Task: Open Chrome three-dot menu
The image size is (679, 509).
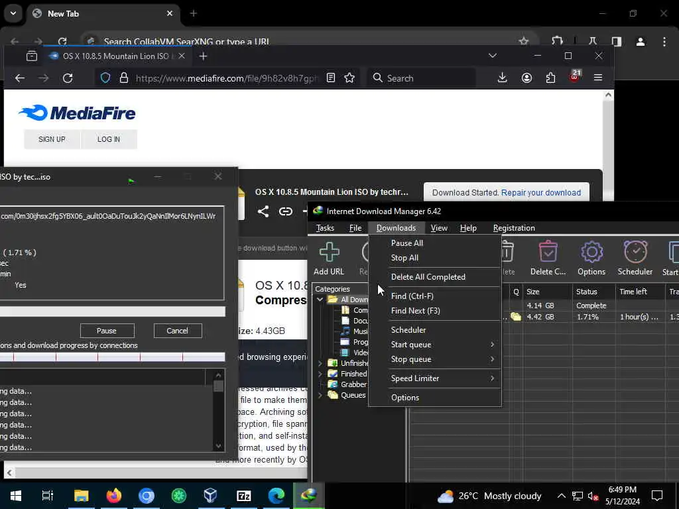Action: pos(664,42)
